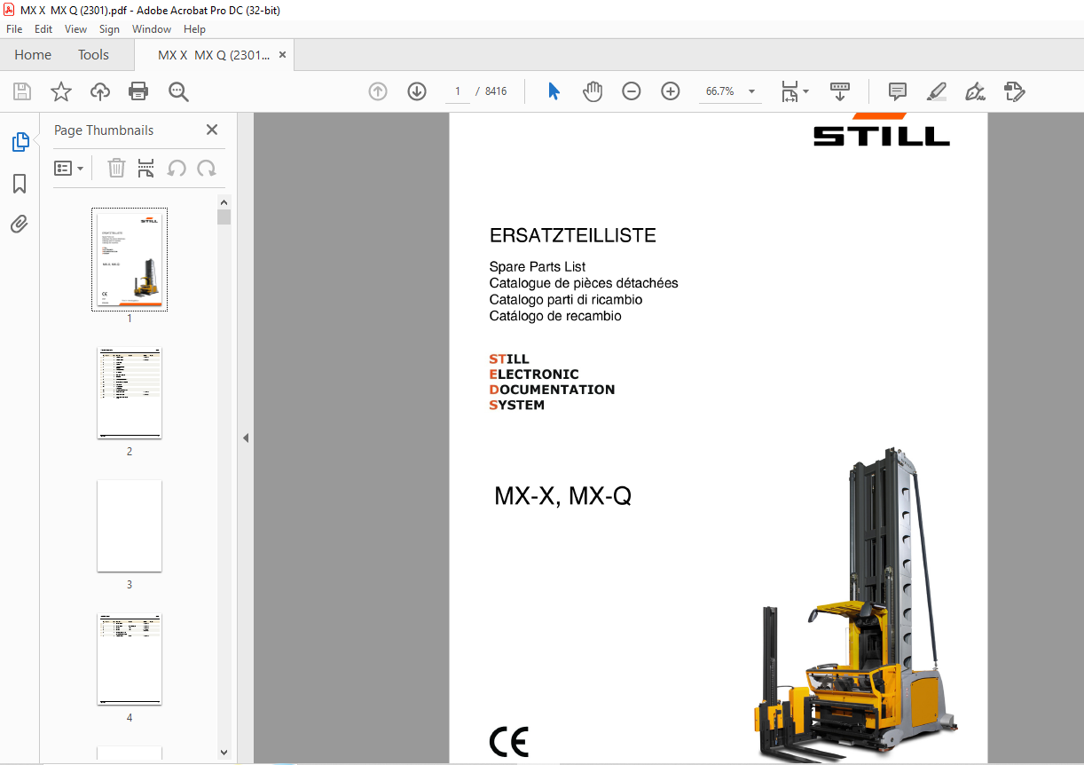Click the Catálogo de recambio line

(555, 316)
